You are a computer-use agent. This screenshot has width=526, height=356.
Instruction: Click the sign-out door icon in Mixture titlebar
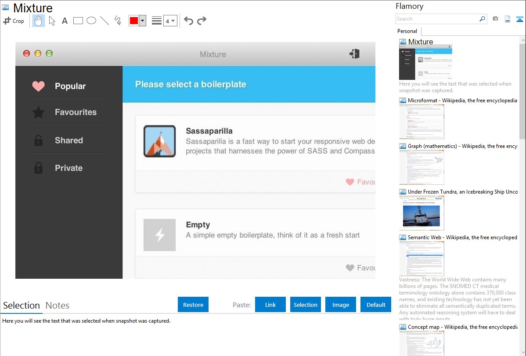[x=355, y=54]
